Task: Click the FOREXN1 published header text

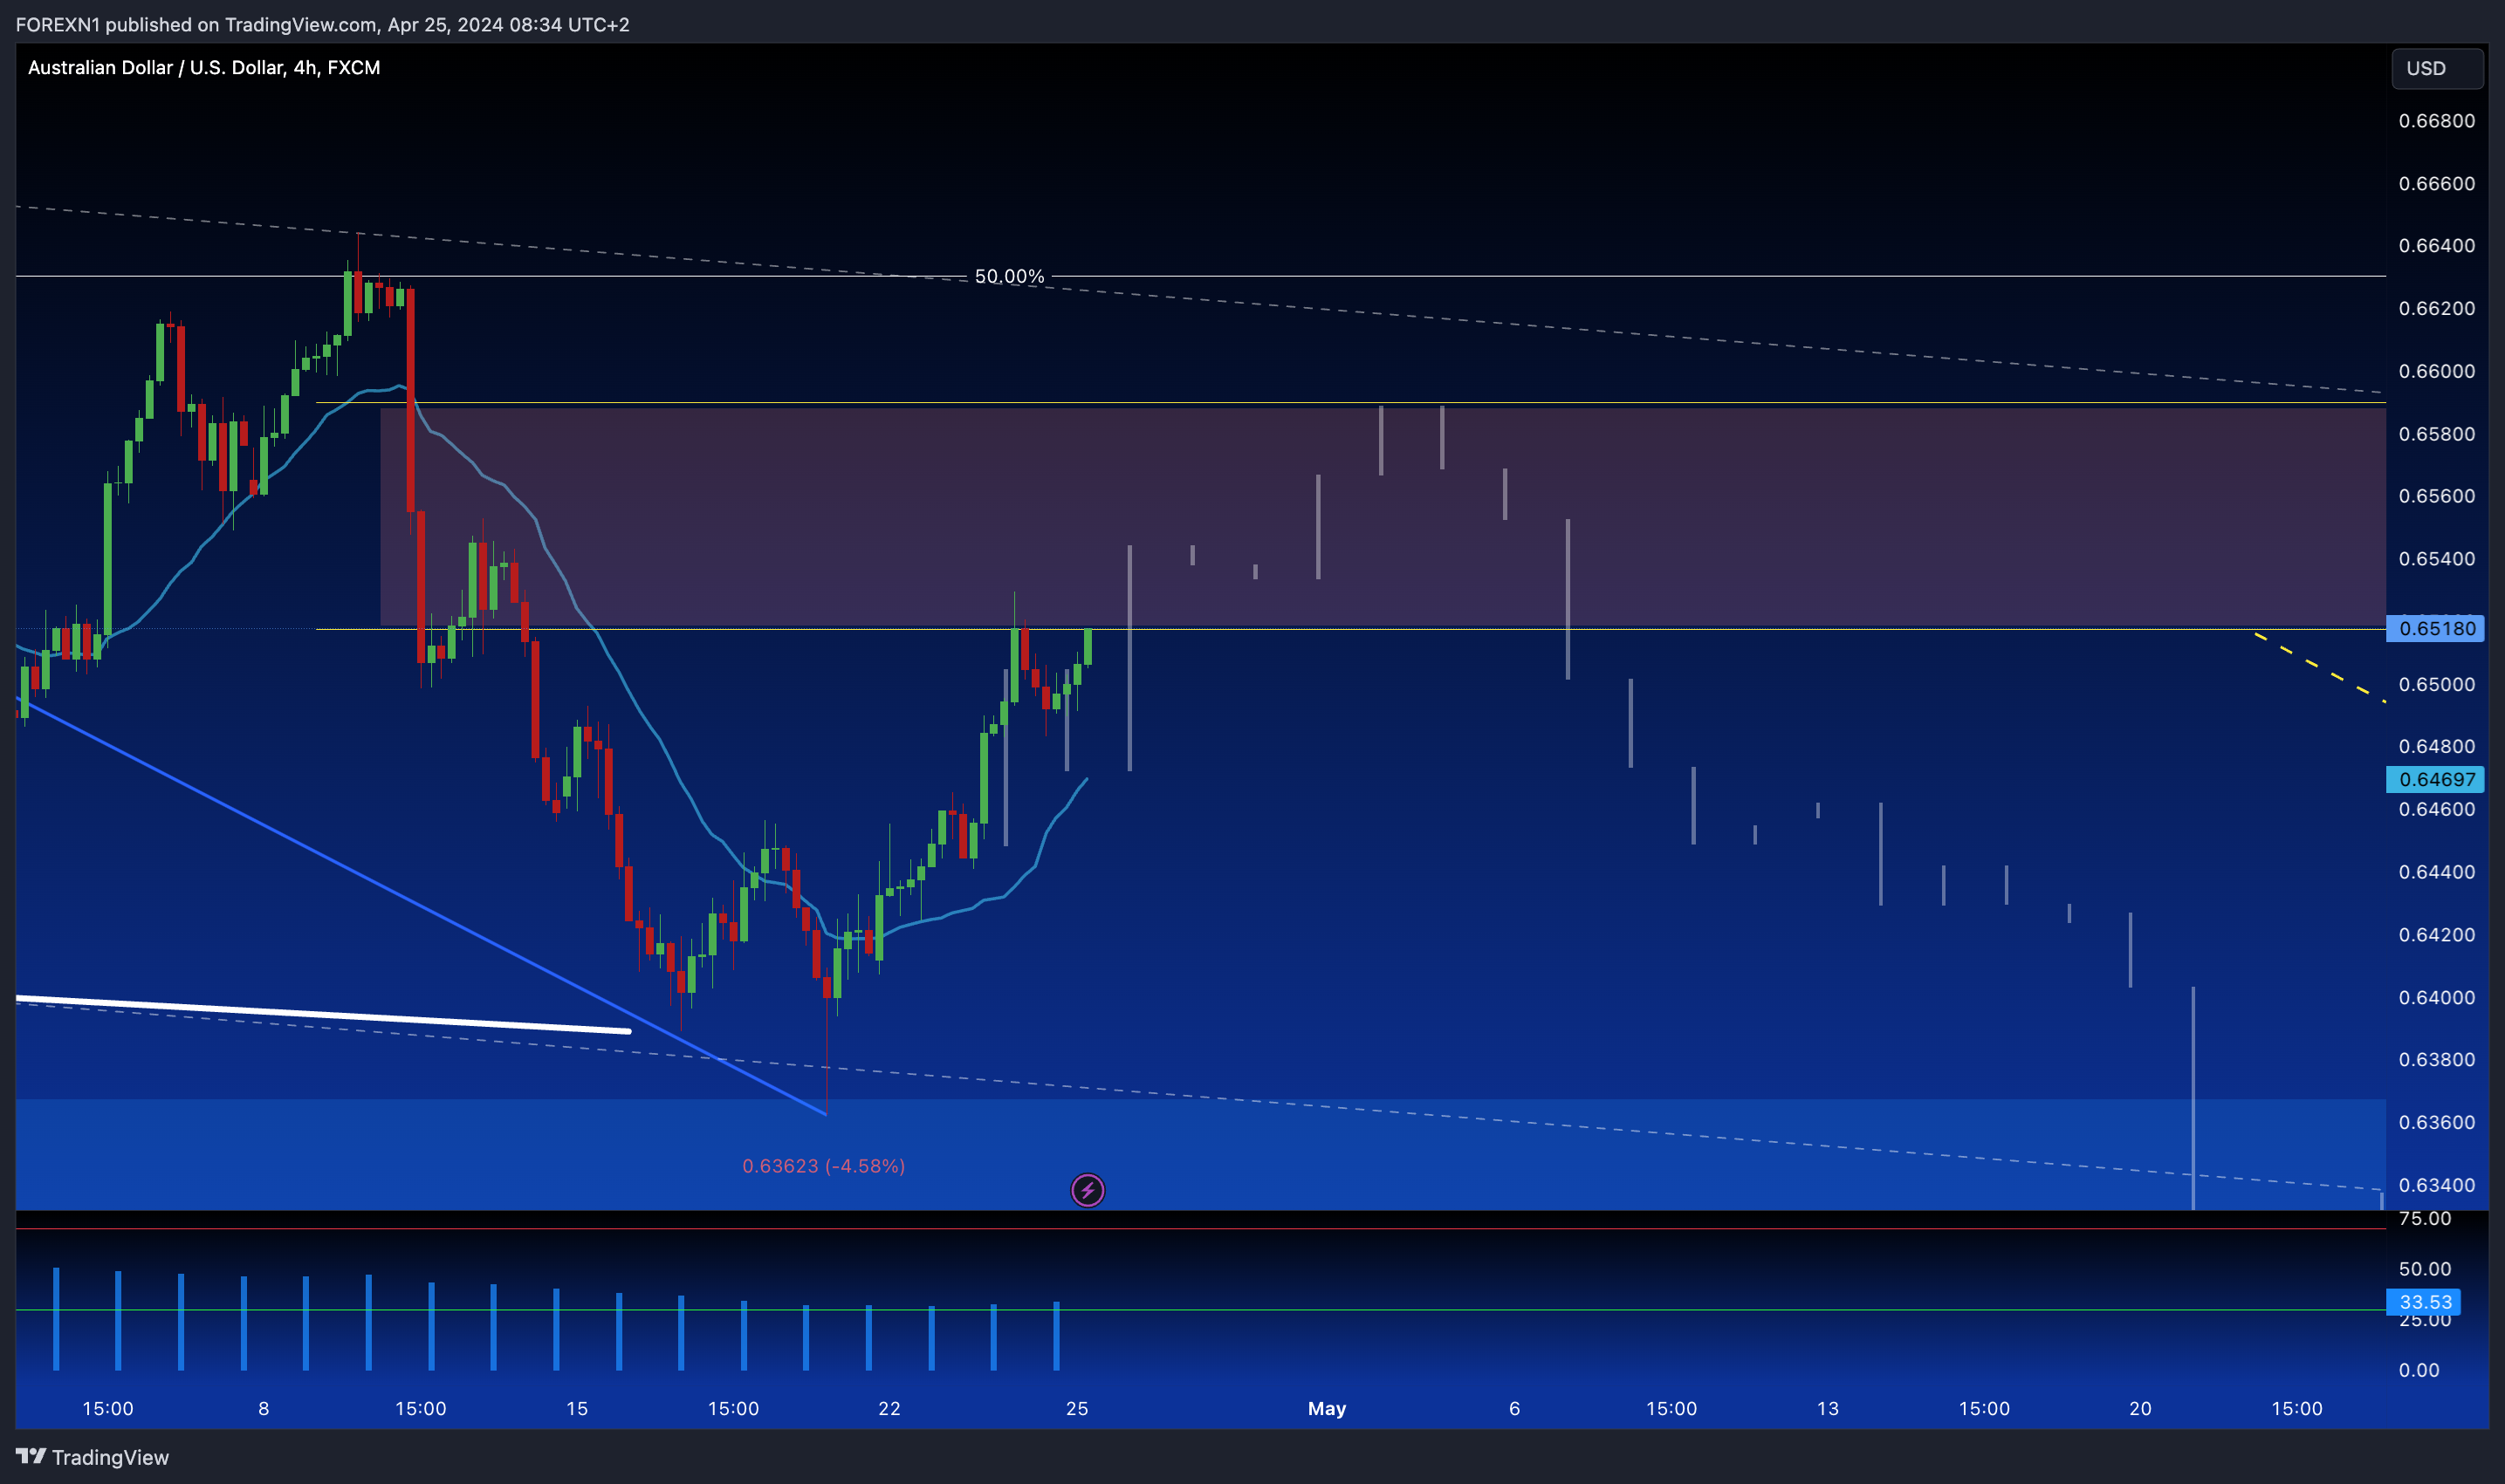Action: (x=322, y=24)
